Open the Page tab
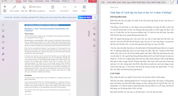 tap(31, 1)
